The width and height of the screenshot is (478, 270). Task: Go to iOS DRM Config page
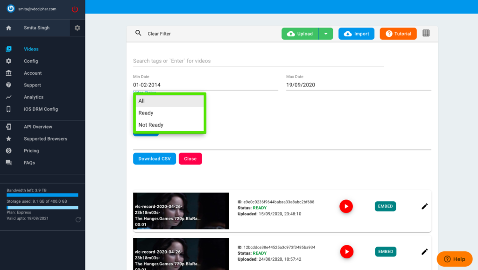[41, 109]
